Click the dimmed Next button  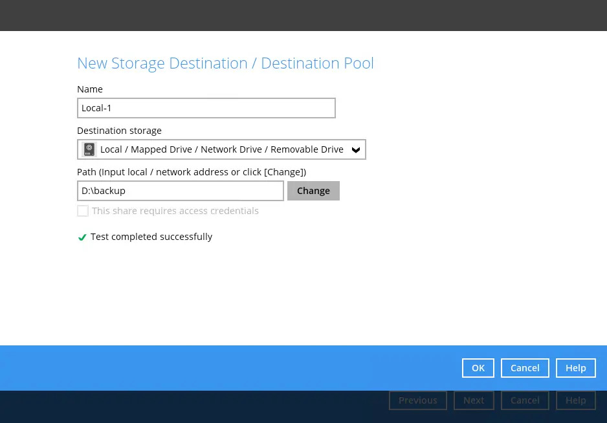click(473, 400)
